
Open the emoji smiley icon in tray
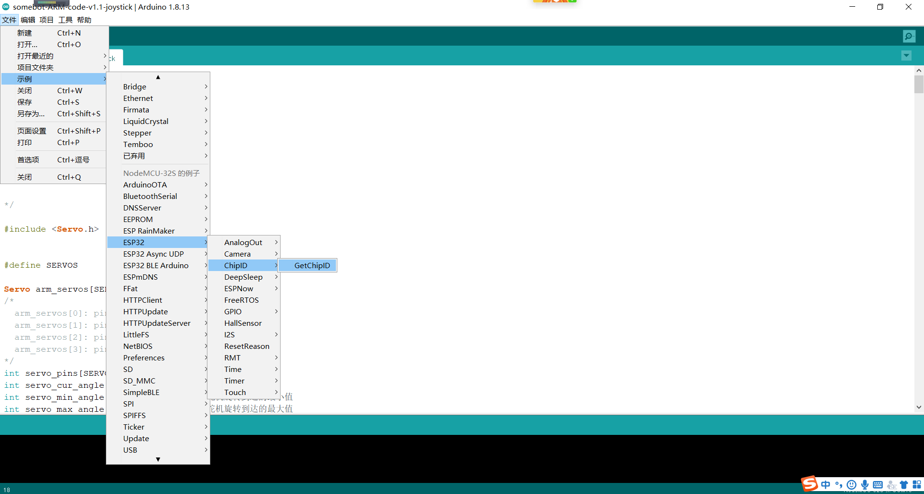[x=852, y=484]
